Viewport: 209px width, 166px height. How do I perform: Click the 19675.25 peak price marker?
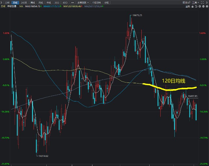(138, 15)
